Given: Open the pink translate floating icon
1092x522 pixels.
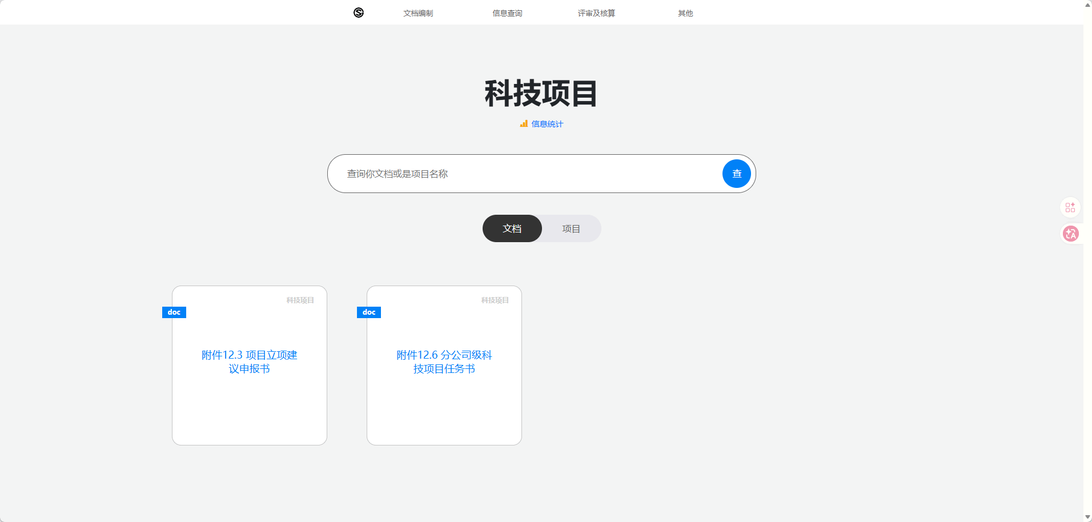Looking at the screenshot, I should 1071,234.
